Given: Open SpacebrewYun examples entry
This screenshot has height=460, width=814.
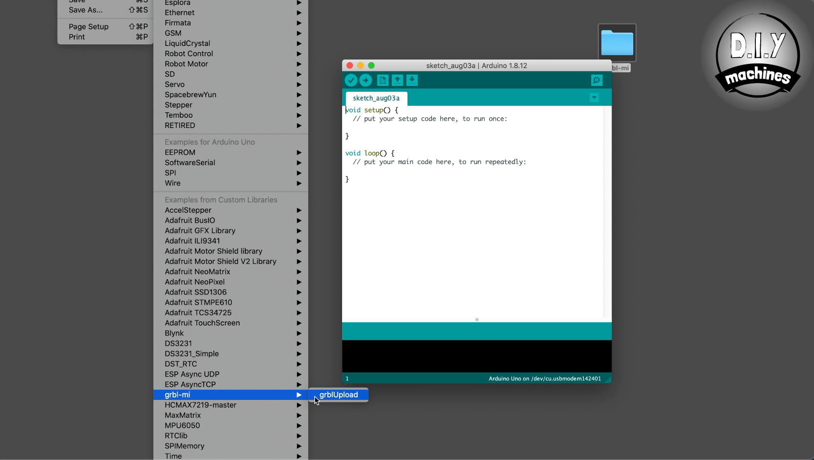Looking at the screenshot, I should (231, 95).
